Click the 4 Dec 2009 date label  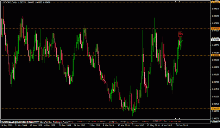(50, 125)
